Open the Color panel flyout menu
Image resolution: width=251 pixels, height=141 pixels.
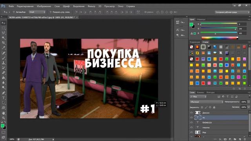pos(249,19)
